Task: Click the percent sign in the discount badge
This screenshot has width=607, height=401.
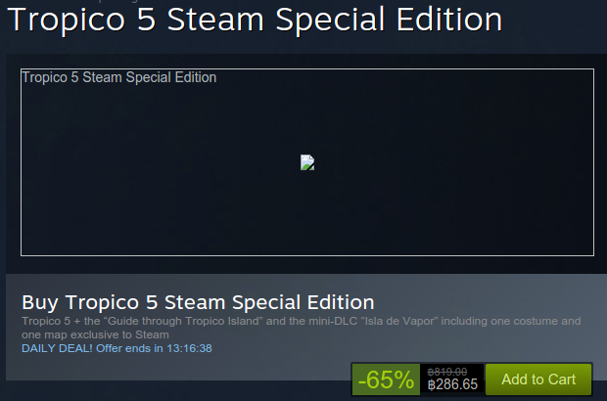Action: click(x=403, y=379)
